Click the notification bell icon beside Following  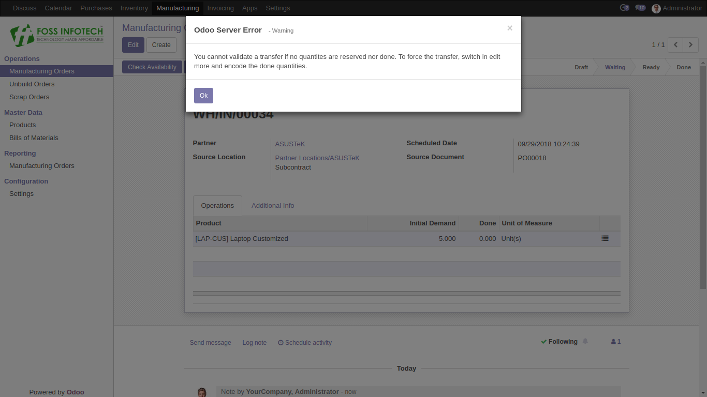click(585, 342)
